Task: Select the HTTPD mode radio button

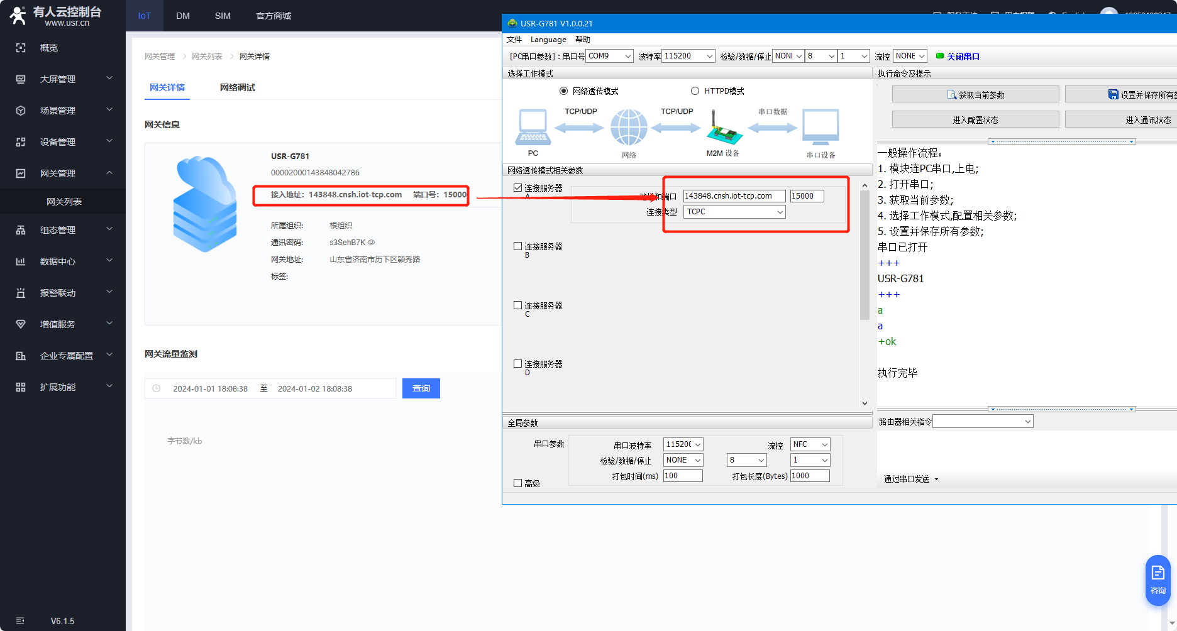Action: [x=695, y=91]
